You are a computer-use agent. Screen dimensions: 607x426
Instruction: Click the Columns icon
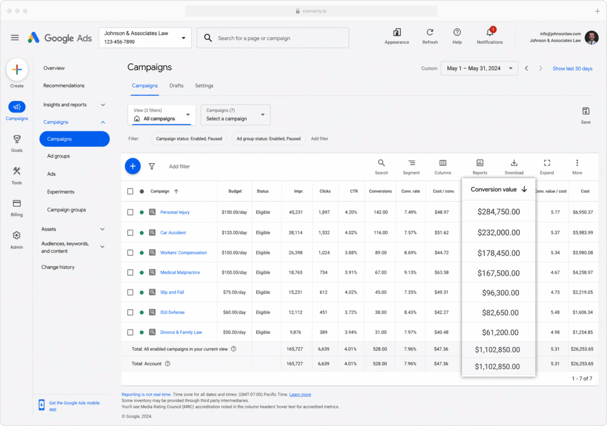pyautogui.click(x=443, y=163)
